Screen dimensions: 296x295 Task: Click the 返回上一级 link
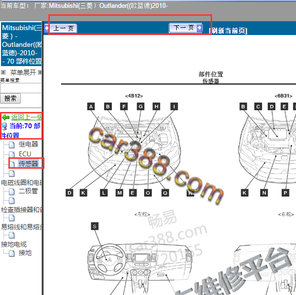pyautogui.click(x=27, y=117)
